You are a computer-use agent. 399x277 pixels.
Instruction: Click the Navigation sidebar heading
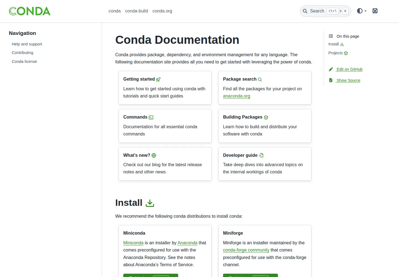[x=22, y=33]
